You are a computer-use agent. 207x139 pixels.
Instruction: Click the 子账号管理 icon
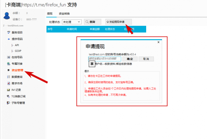[8, 103]
